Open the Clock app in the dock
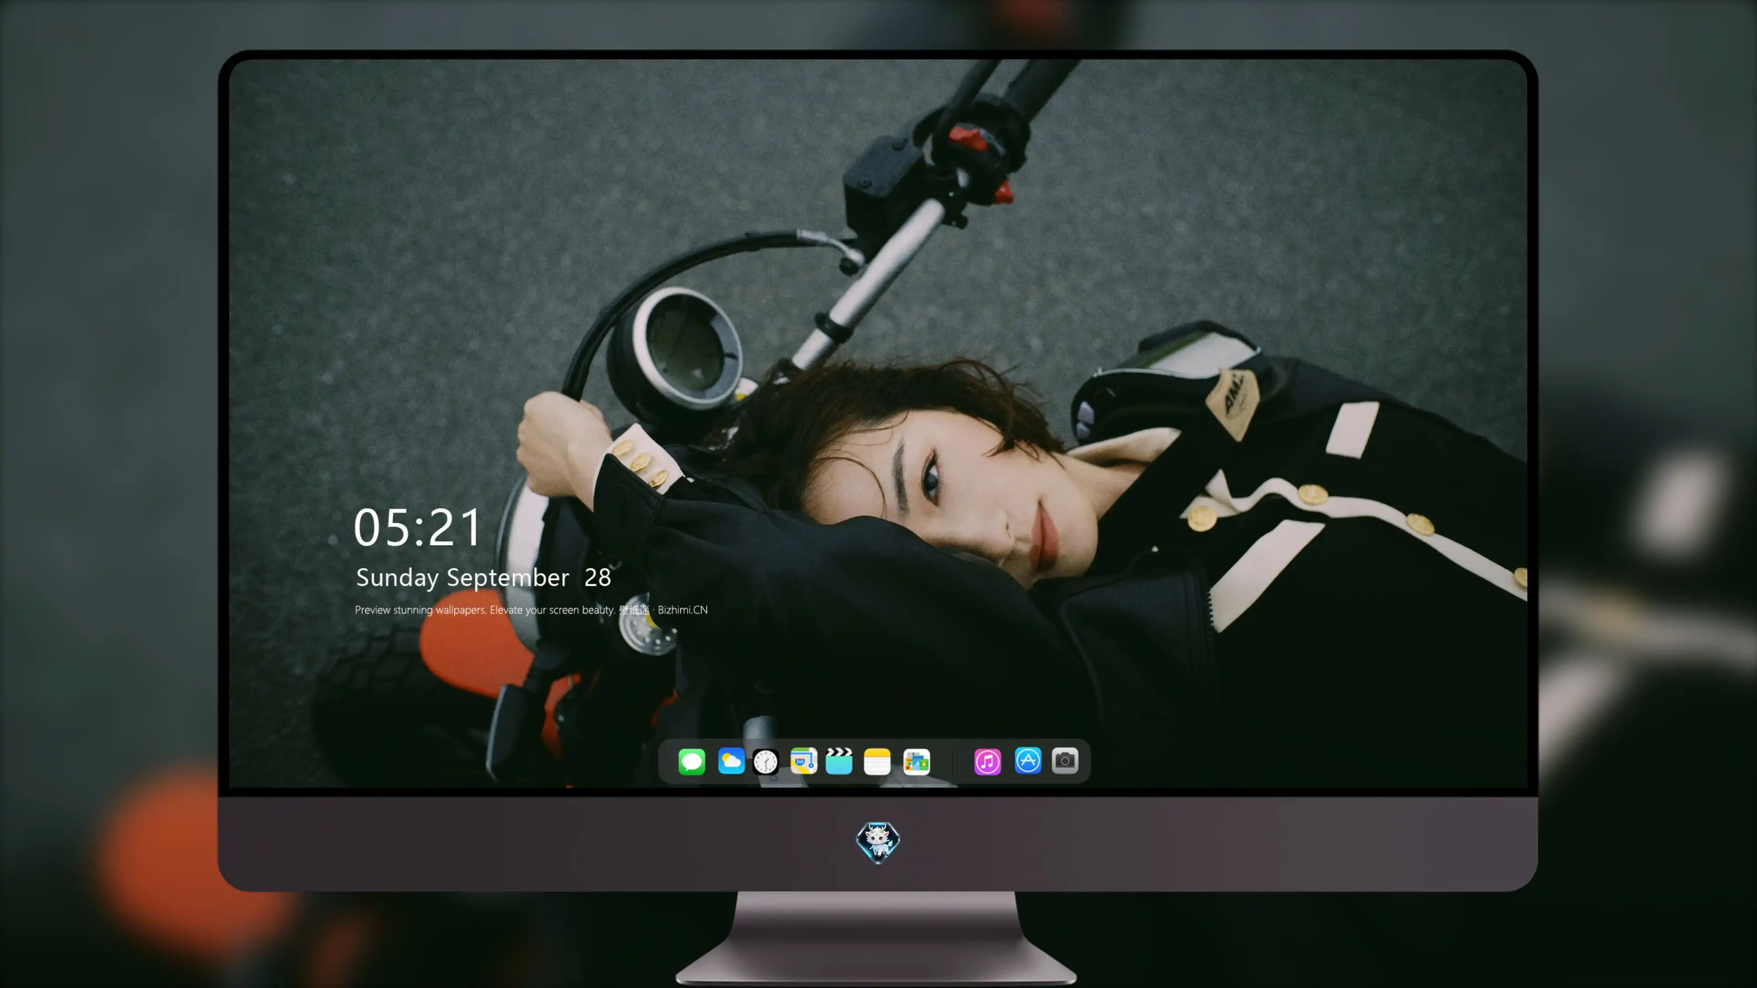Viewport: 1757px width, 988px height. point(766,762)
